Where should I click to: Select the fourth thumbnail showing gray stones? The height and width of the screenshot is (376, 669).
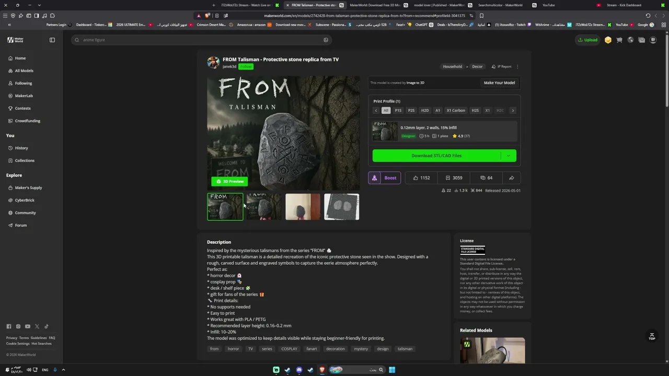[342, 207]
